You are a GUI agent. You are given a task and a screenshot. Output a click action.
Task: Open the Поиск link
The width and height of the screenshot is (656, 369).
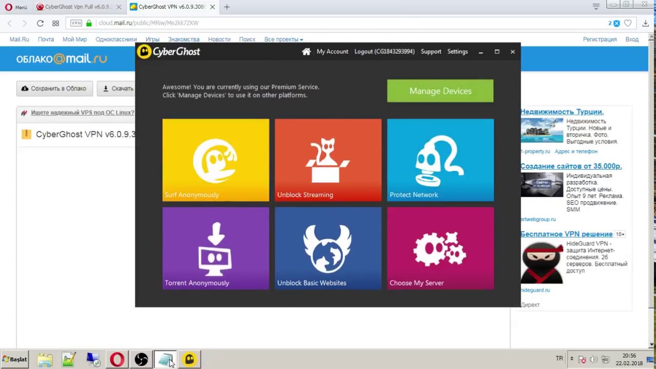coord(247,39)
